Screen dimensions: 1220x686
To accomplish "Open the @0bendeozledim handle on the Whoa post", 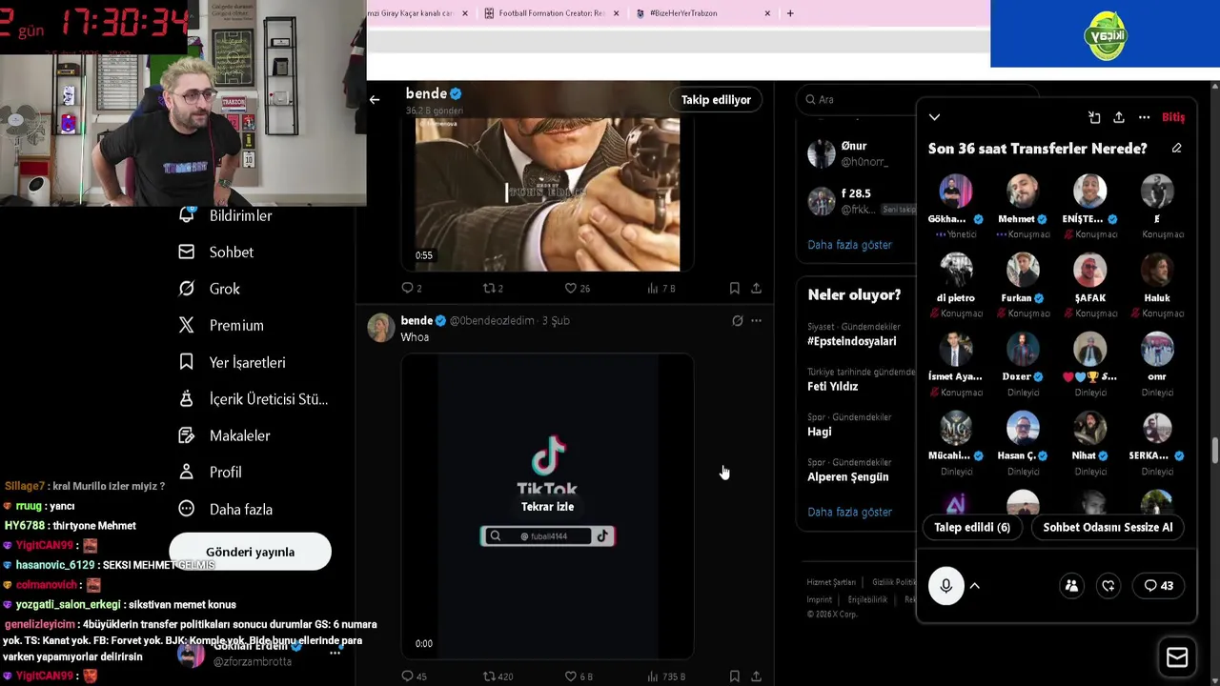I will pyautogui.click(x=492, y=321).
